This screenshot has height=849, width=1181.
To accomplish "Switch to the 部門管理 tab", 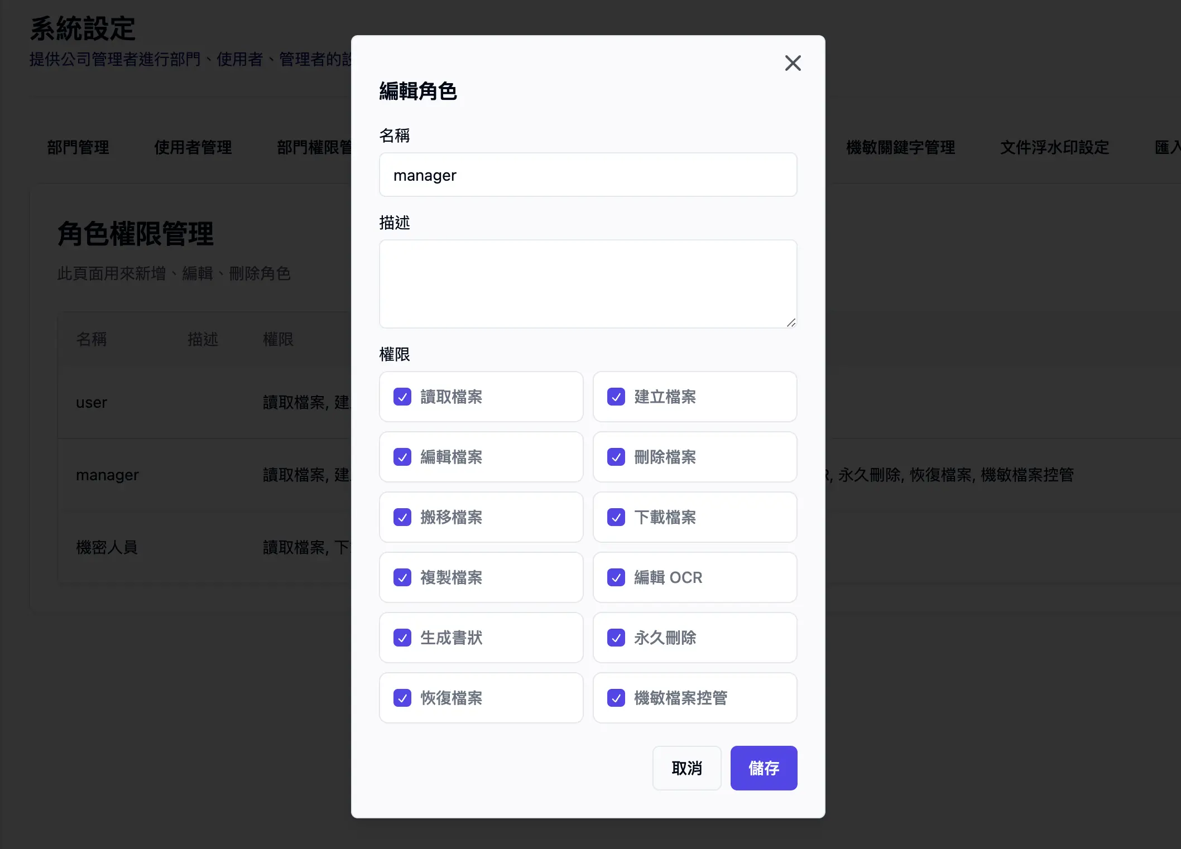I will [x=78, y=147].
